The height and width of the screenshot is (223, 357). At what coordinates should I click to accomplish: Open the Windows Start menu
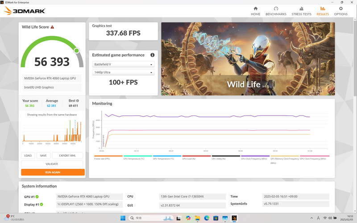(123, 218)
